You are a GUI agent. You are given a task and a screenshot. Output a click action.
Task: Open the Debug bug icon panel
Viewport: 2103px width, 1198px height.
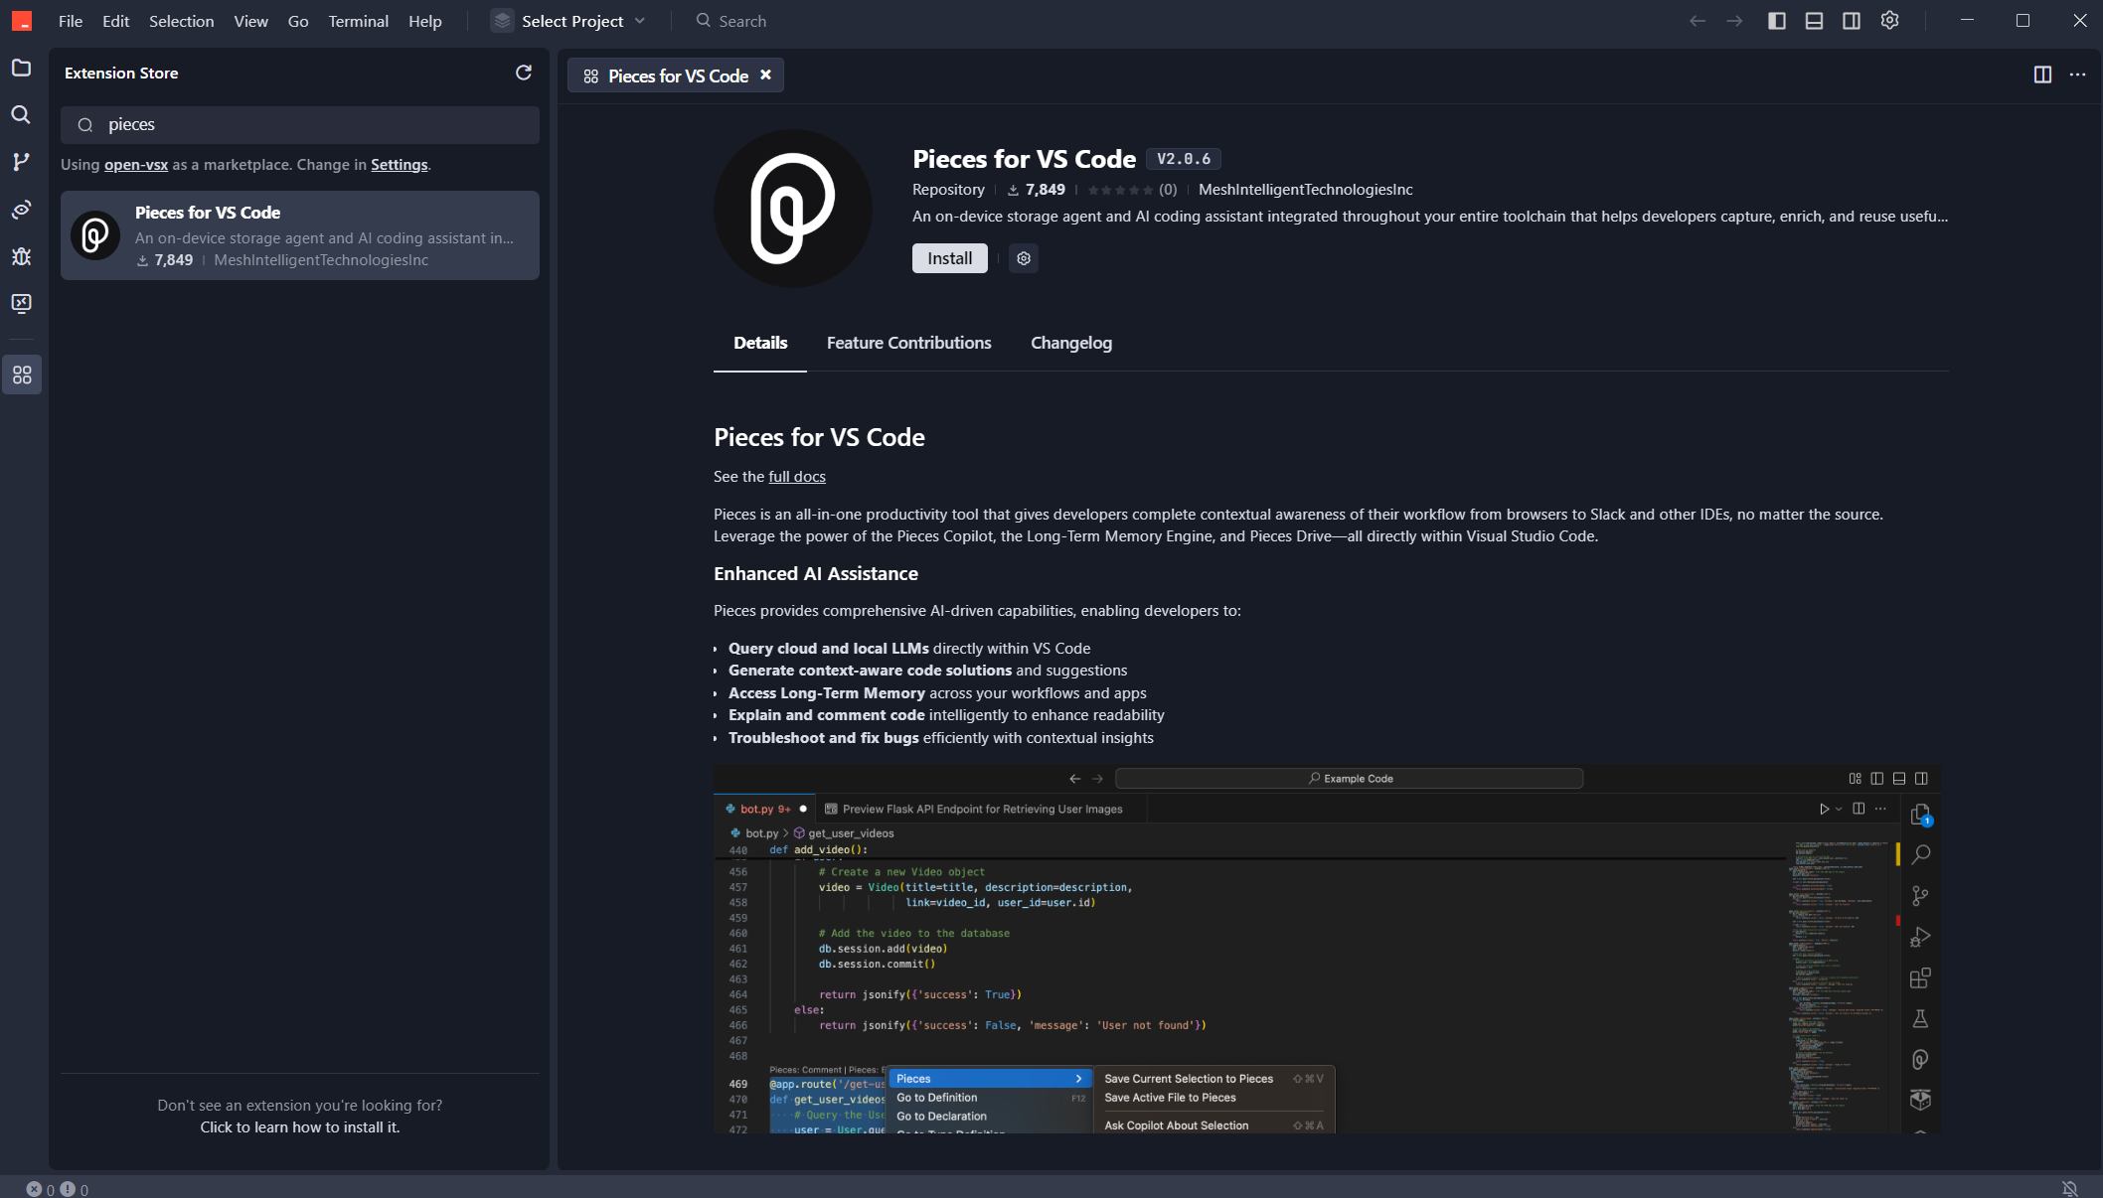pyautogui.click(x=21, y=256)
